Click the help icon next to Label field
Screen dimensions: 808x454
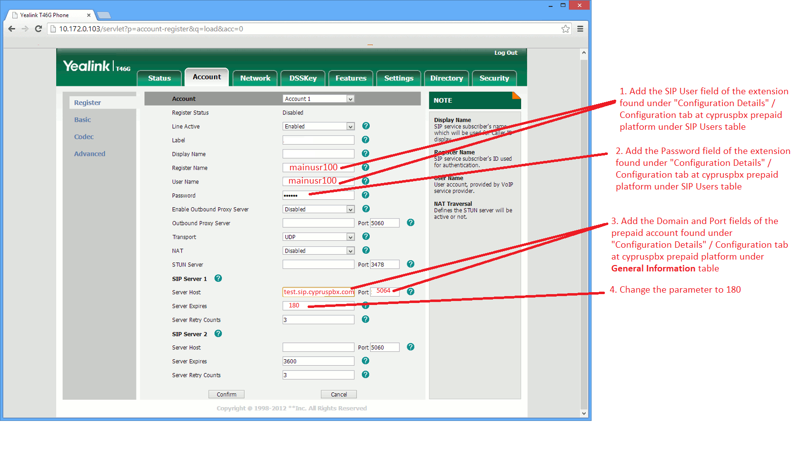coord(366,140)
